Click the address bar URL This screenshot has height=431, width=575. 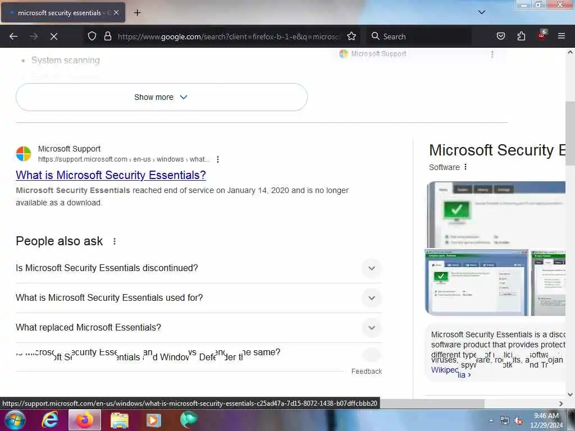[229, 36]
